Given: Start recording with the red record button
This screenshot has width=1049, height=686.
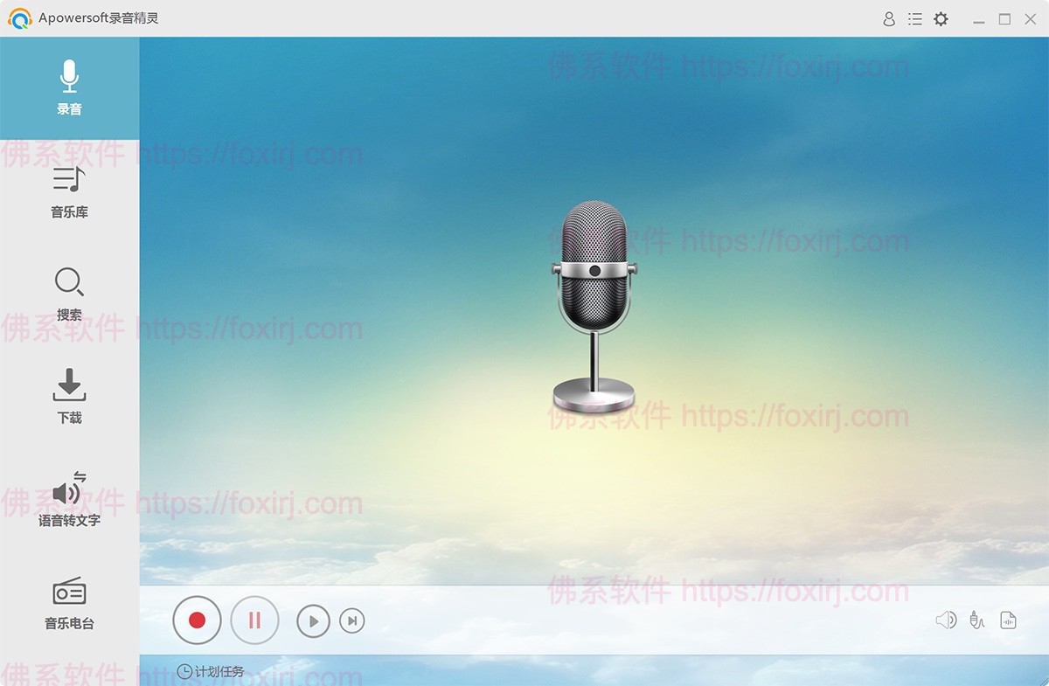Looking at the screenshot, I should click(x=197, y=620).
